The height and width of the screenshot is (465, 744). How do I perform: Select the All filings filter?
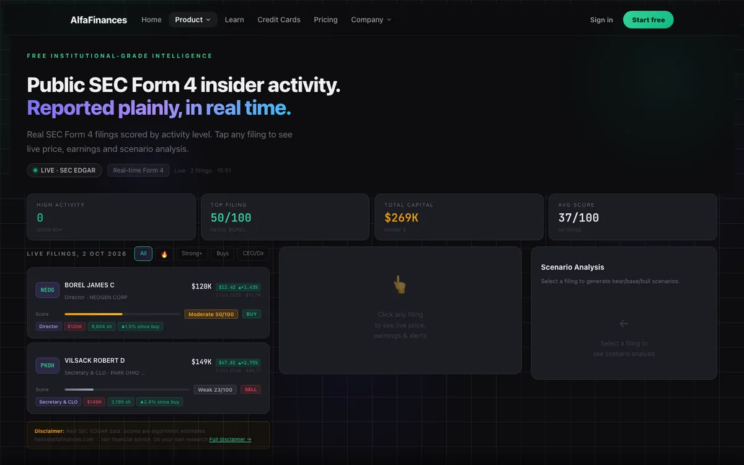point(143,254)
